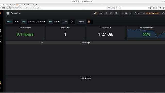Open dashboard settings gear icon
Image resolution: width=165 pixels, height=93 pixels.
116,13
